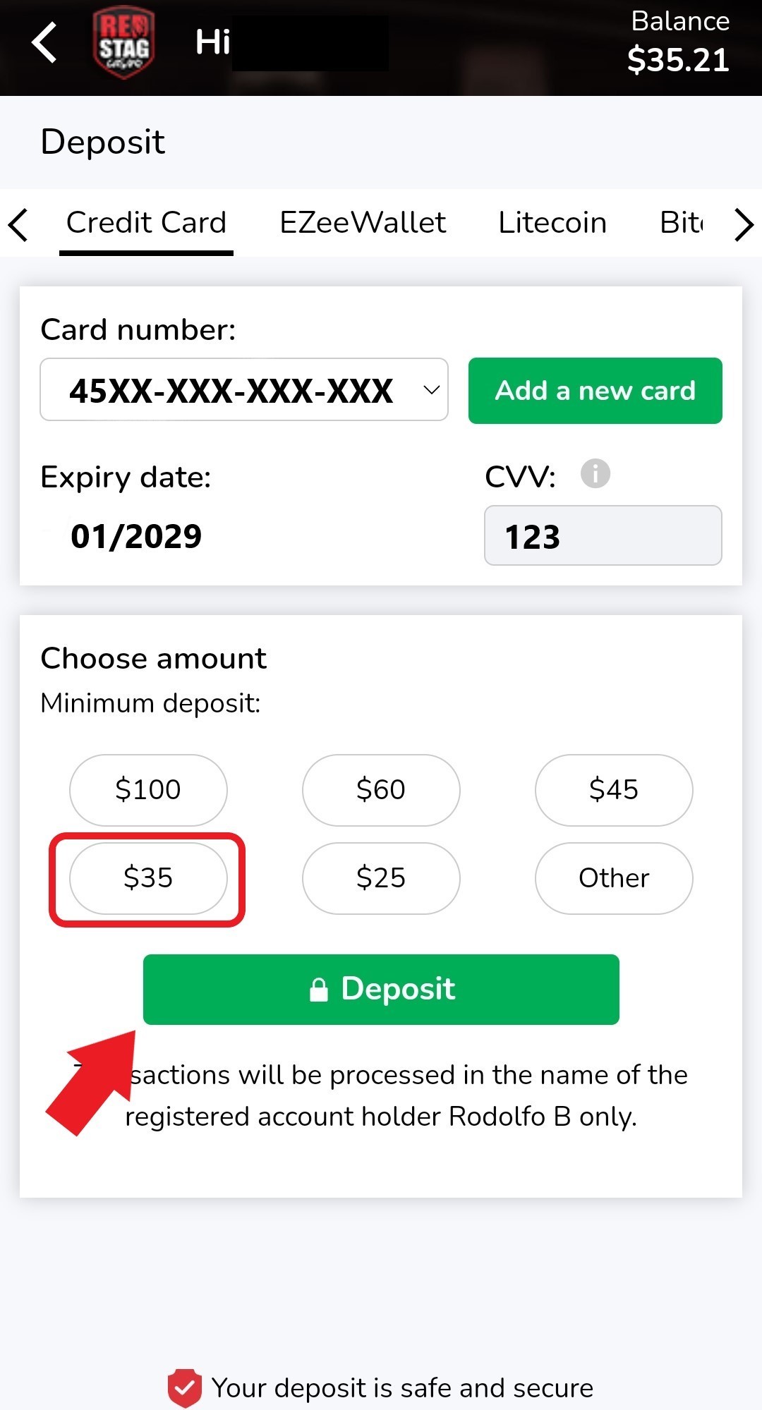Viewport: 762px width, 1410px height.
Task: Choose the $35 amount option
Action: coord(148,878)
